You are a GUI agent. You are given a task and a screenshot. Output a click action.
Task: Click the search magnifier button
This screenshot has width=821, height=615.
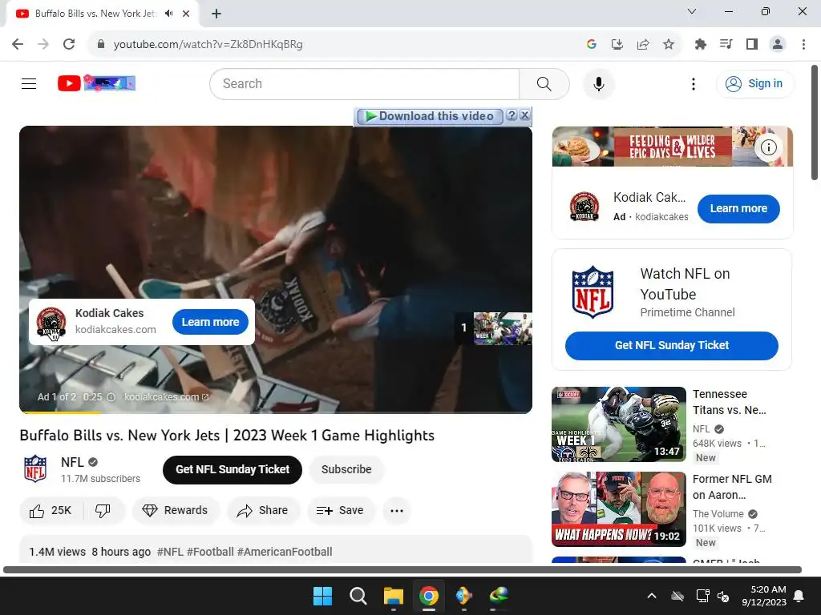pos(544,83)
